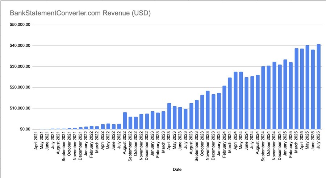Click the February 2023 axis label
The image size is (326, 178).
(x=158, y=145)
